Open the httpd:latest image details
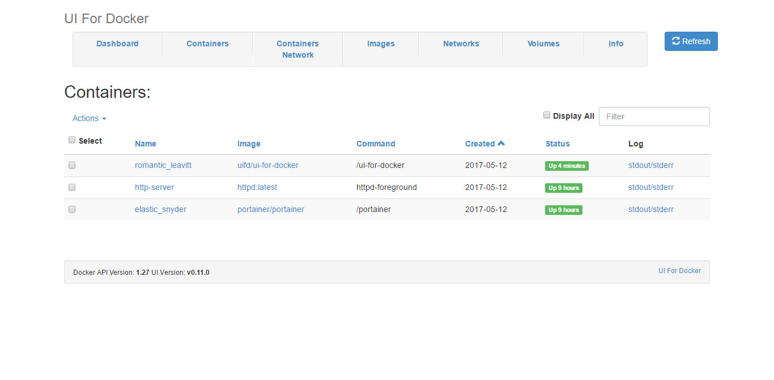This screenshot has width=774, height=380. [257, 187]
